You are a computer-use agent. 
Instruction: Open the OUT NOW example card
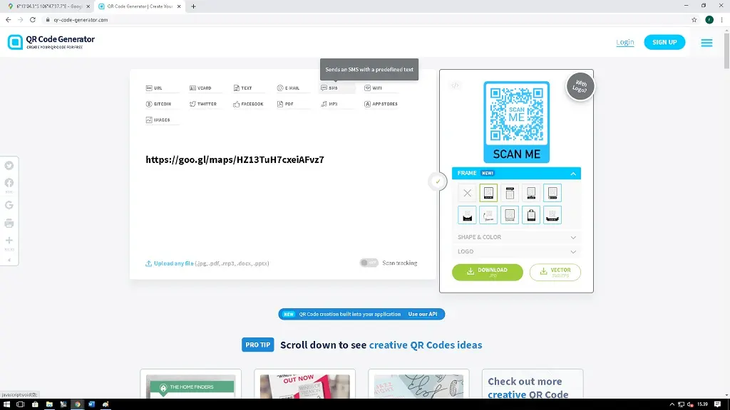305,384
